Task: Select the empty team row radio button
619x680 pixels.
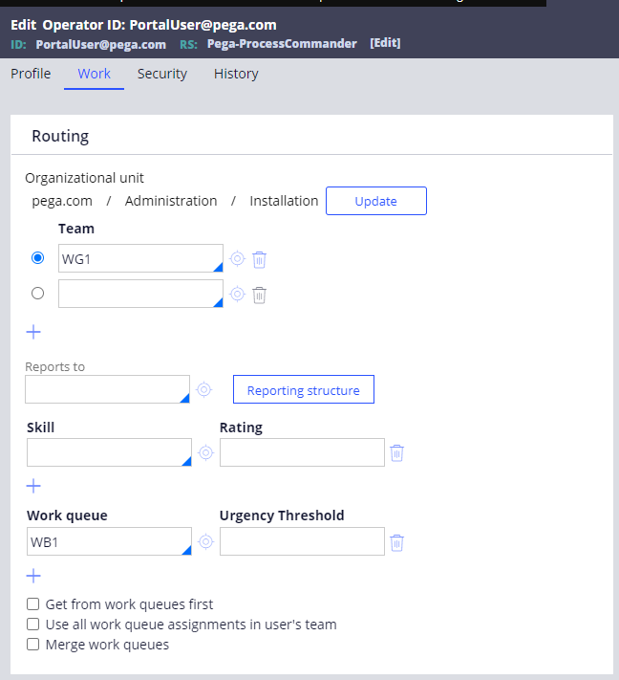Action: (x=37, y=294)
